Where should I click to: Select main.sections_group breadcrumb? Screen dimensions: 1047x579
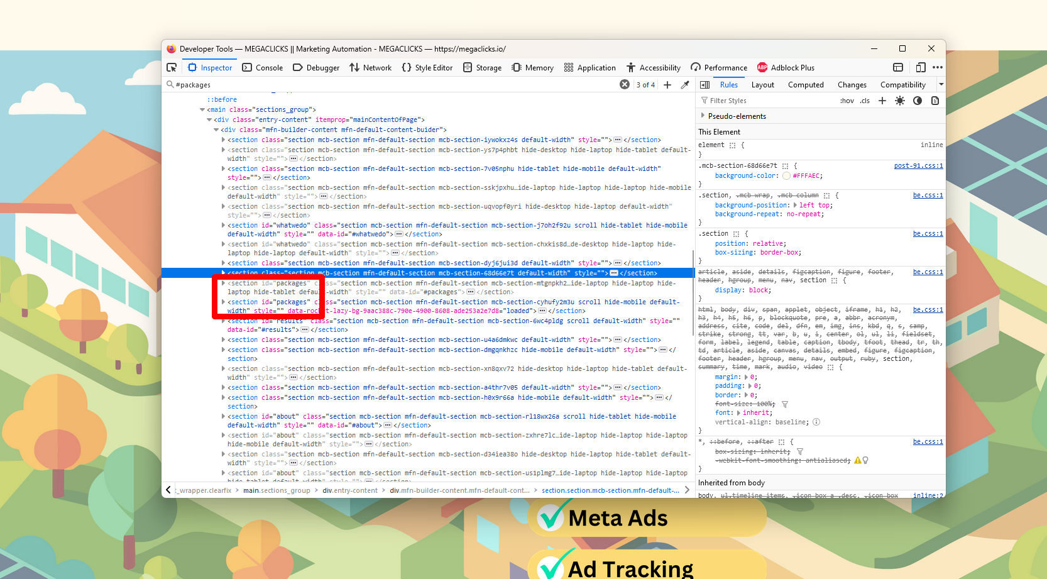pyautogui.click(x=277, y=490)
